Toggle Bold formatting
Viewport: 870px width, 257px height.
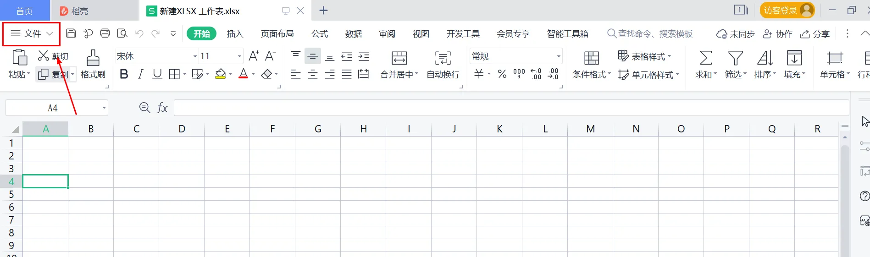click(x=124, y=74)
